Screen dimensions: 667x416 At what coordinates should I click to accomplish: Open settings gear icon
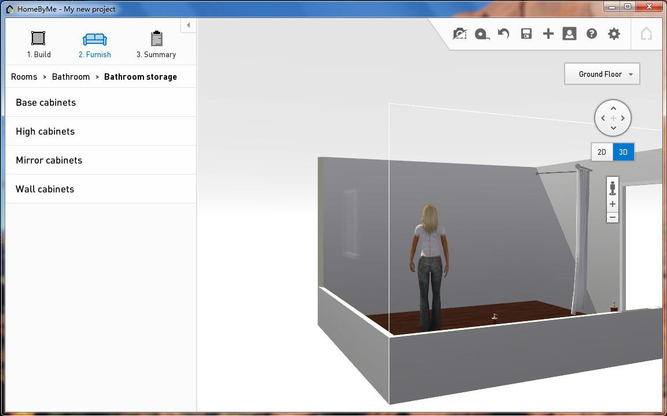pyautogui.click(x=614, y=34)
